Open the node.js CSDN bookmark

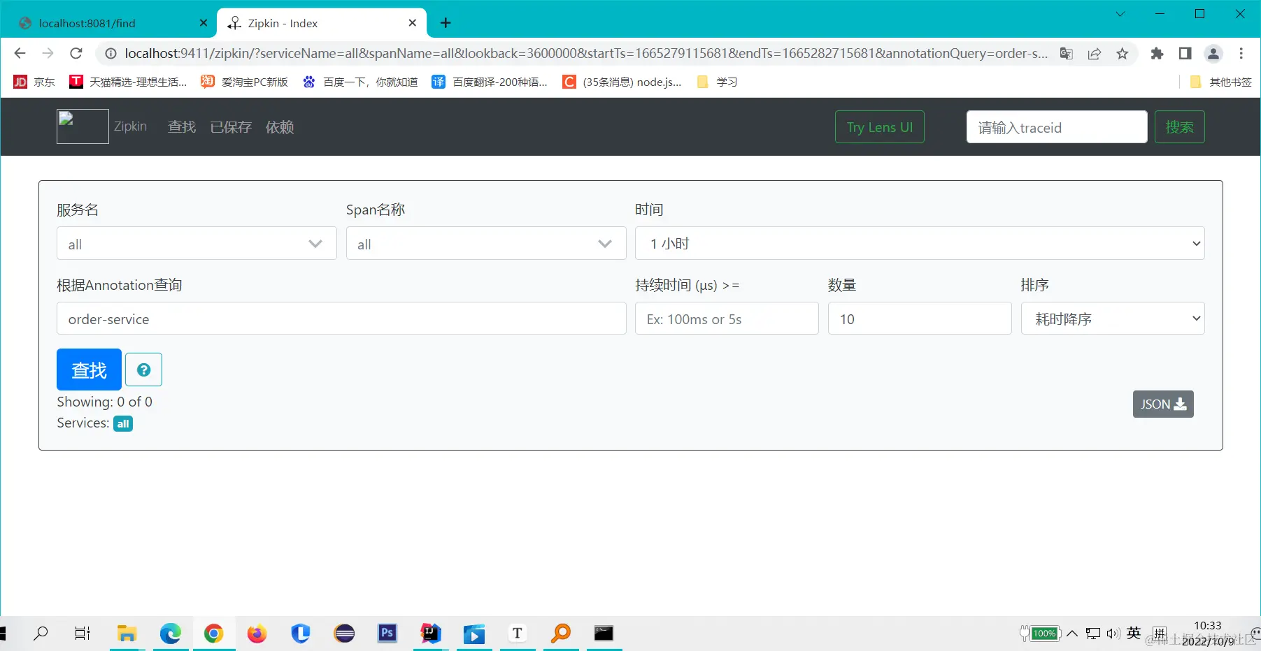tap(622, 82)
